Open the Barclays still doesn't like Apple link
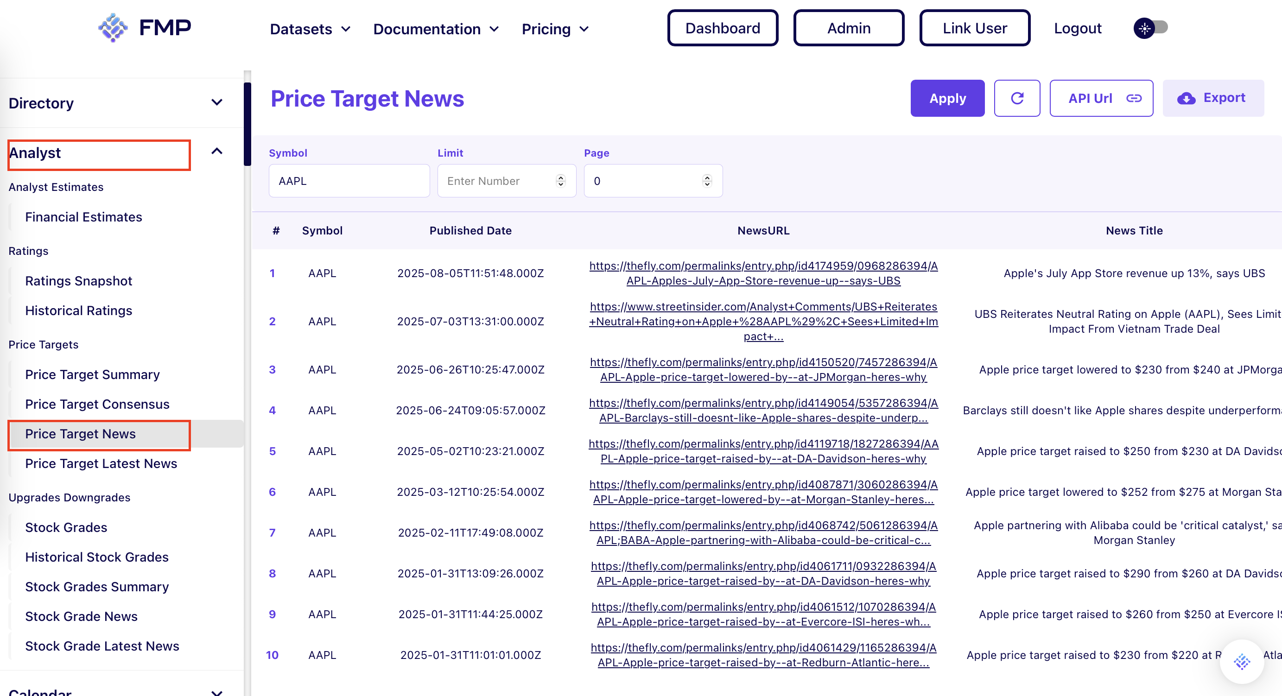Screen dimensions: 1282x696 coord(763,411)
